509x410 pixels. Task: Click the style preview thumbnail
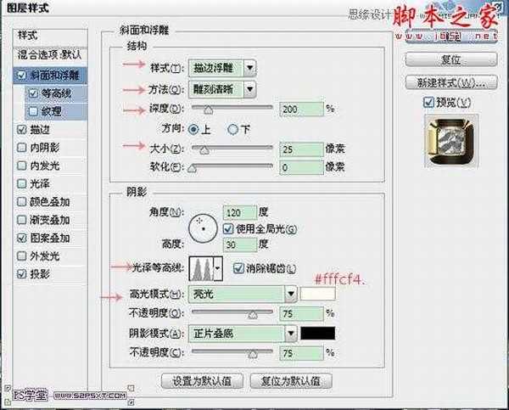click(x=451, y=141)
